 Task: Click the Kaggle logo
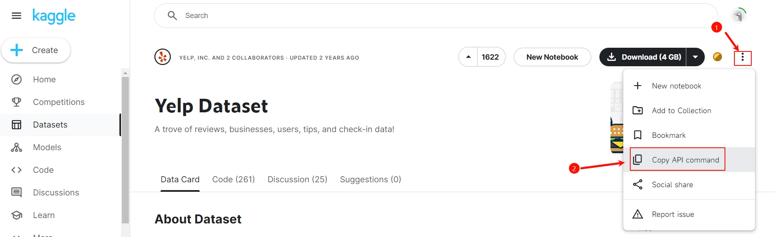coord(54,16)
